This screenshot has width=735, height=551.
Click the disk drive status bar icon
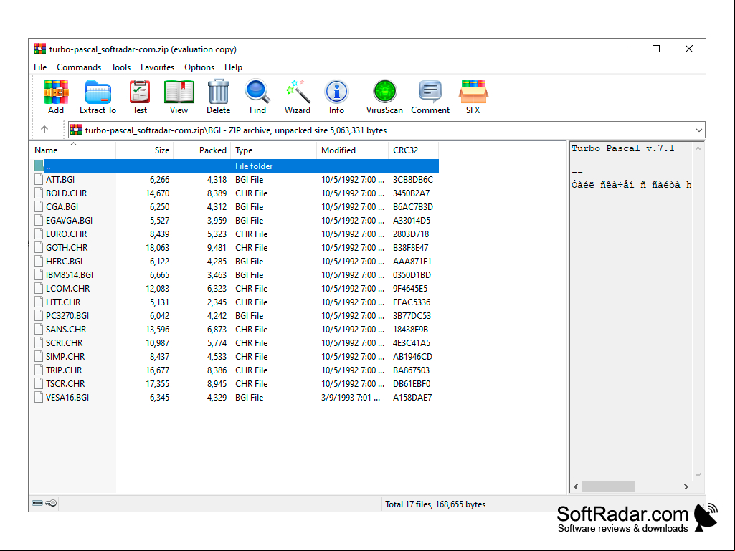pos(37,503)
